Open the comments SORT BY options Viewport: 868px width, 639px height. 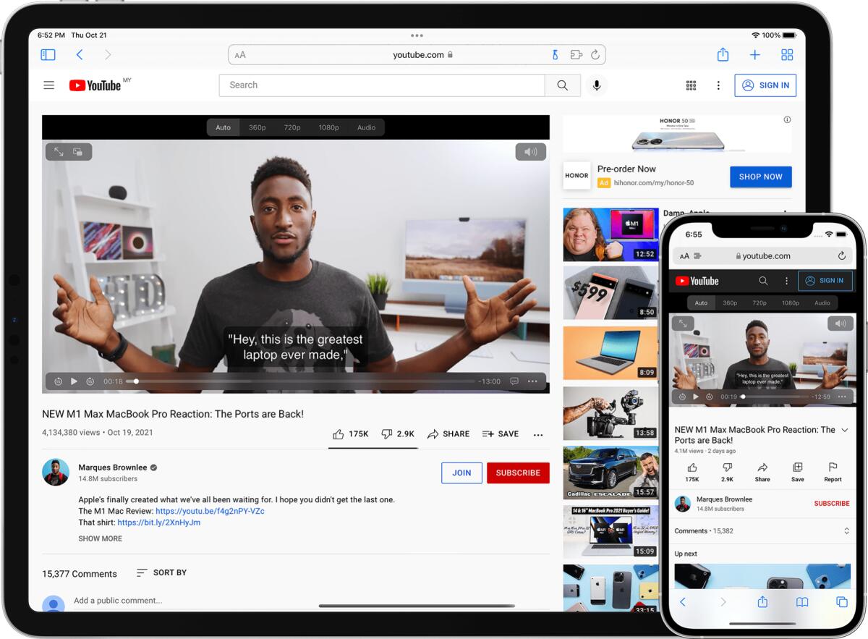point(161,572)
